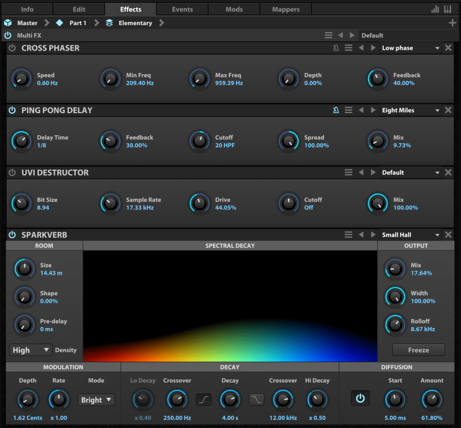Click the previous preset arrow in Multi FX
461x428 pixels.
pos(341,35)
